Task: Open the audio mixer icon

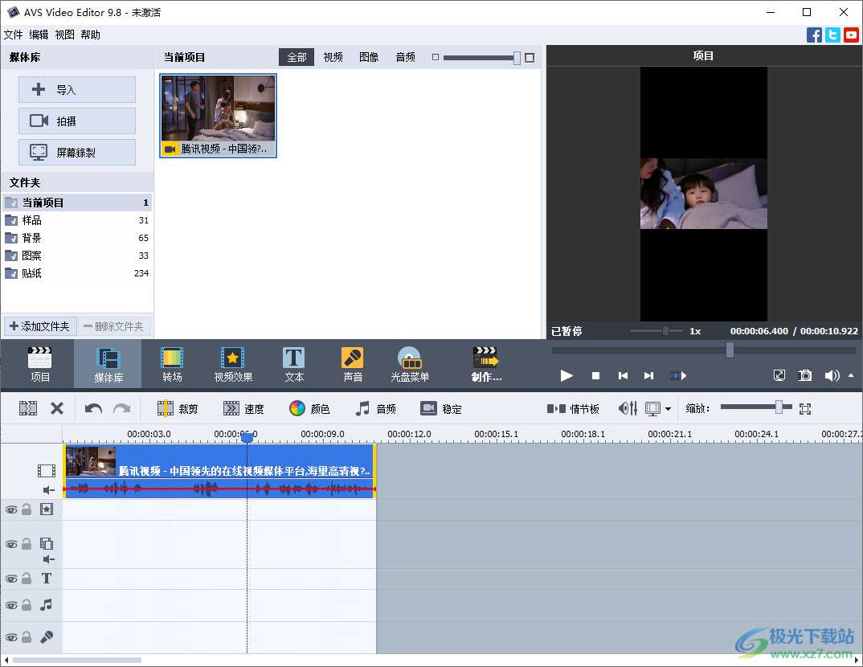Action: pyautogui.click(x=628, y=408)
